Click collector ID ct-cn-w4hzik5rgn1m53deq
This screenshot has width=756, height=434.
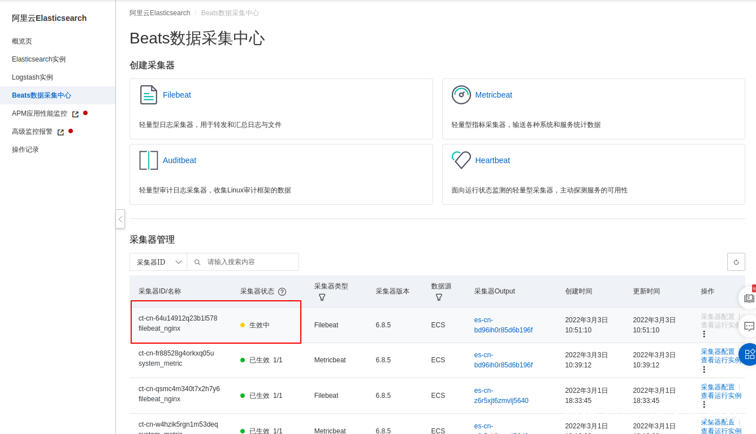pyautogui.click(x=178, y=424)
